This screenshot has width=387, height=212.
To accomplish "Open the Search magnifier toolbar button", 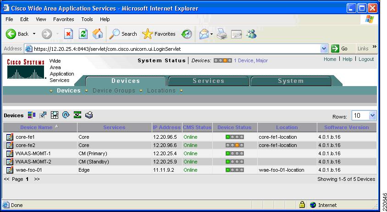I will coord(123,34).
